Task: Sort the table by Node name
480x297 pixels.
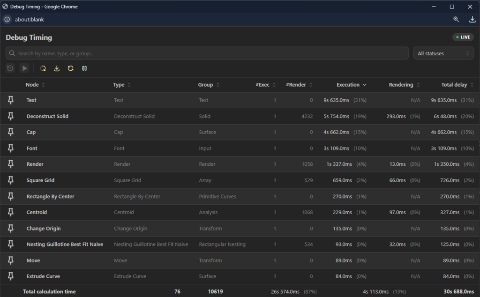Action: [35, 85]
